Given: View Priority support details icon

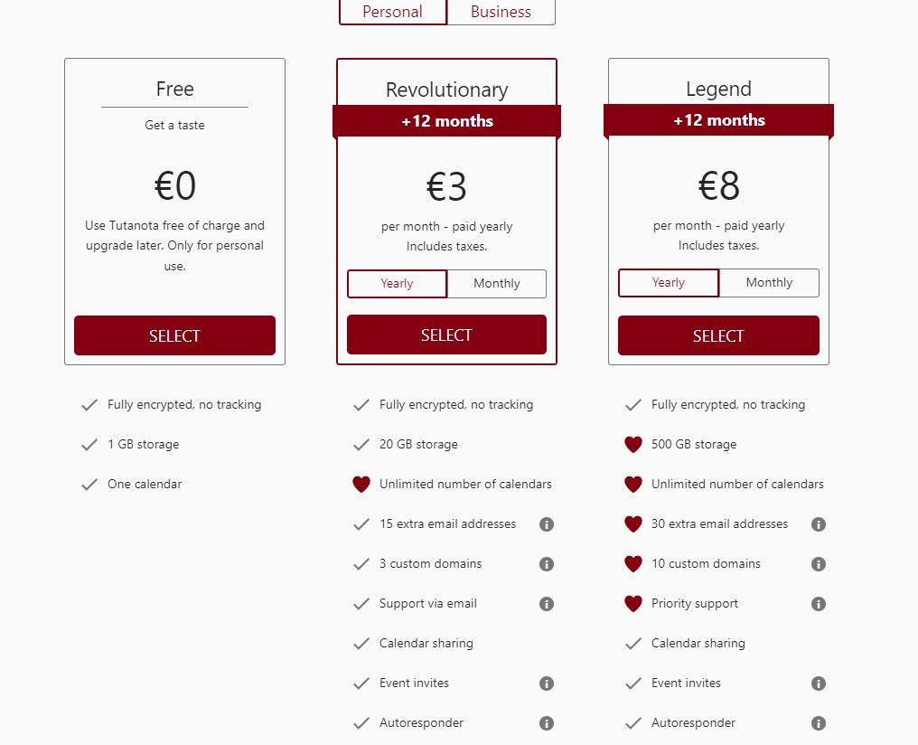Looking at the screenshot, I should tap(819, 604).
